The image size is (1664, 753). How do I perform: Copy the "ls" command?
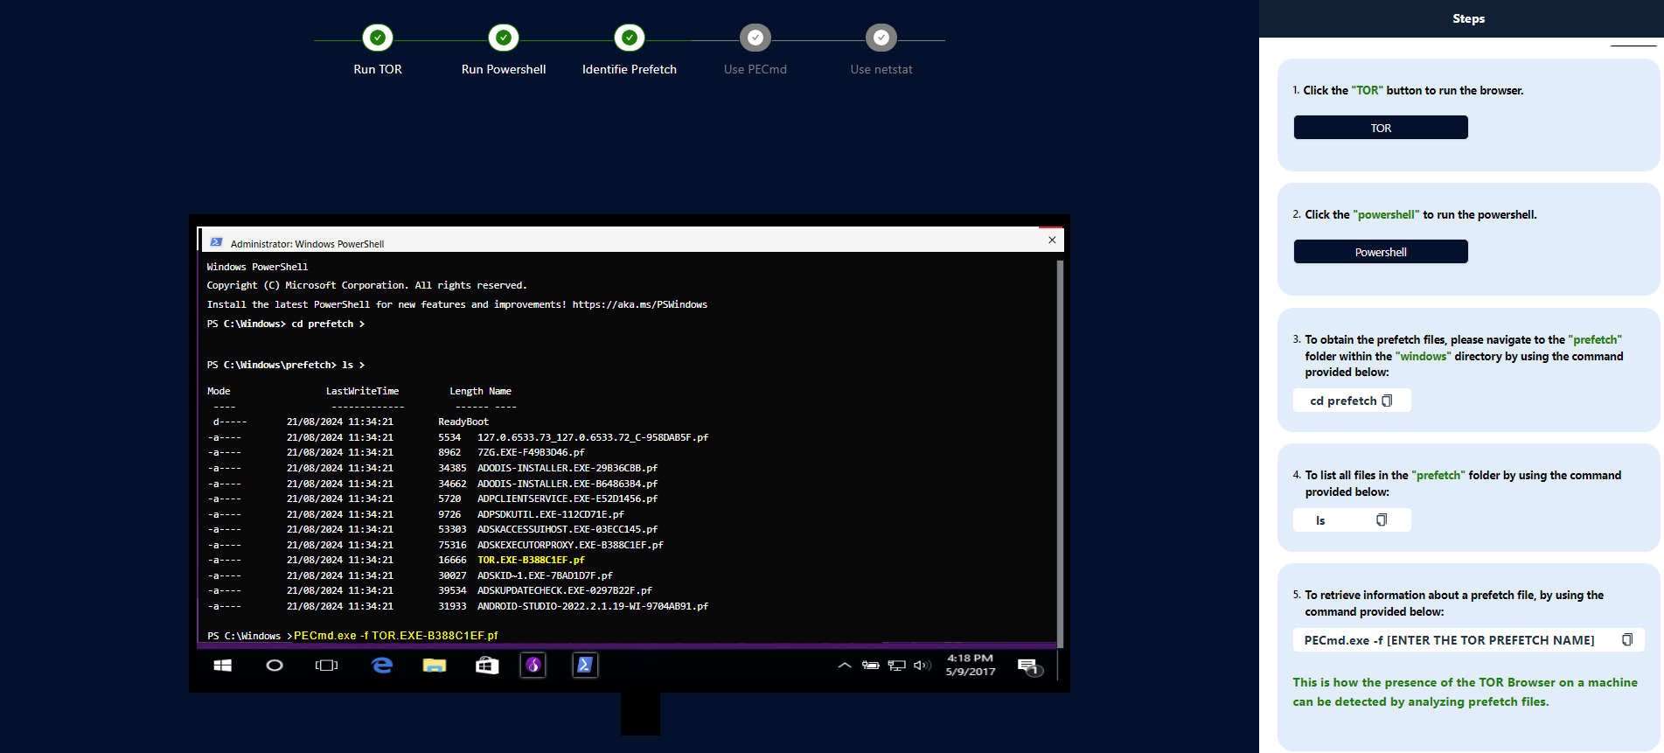pyautogui.click(x=1382, y=520)
